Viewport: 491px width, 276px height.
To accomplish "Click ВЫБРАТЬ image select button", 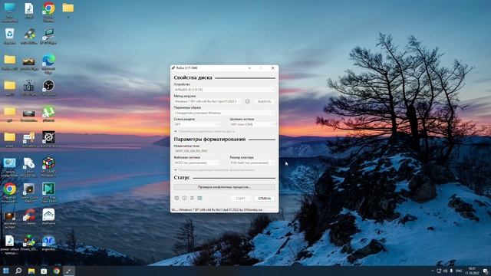I will click(x=264, y=101).
